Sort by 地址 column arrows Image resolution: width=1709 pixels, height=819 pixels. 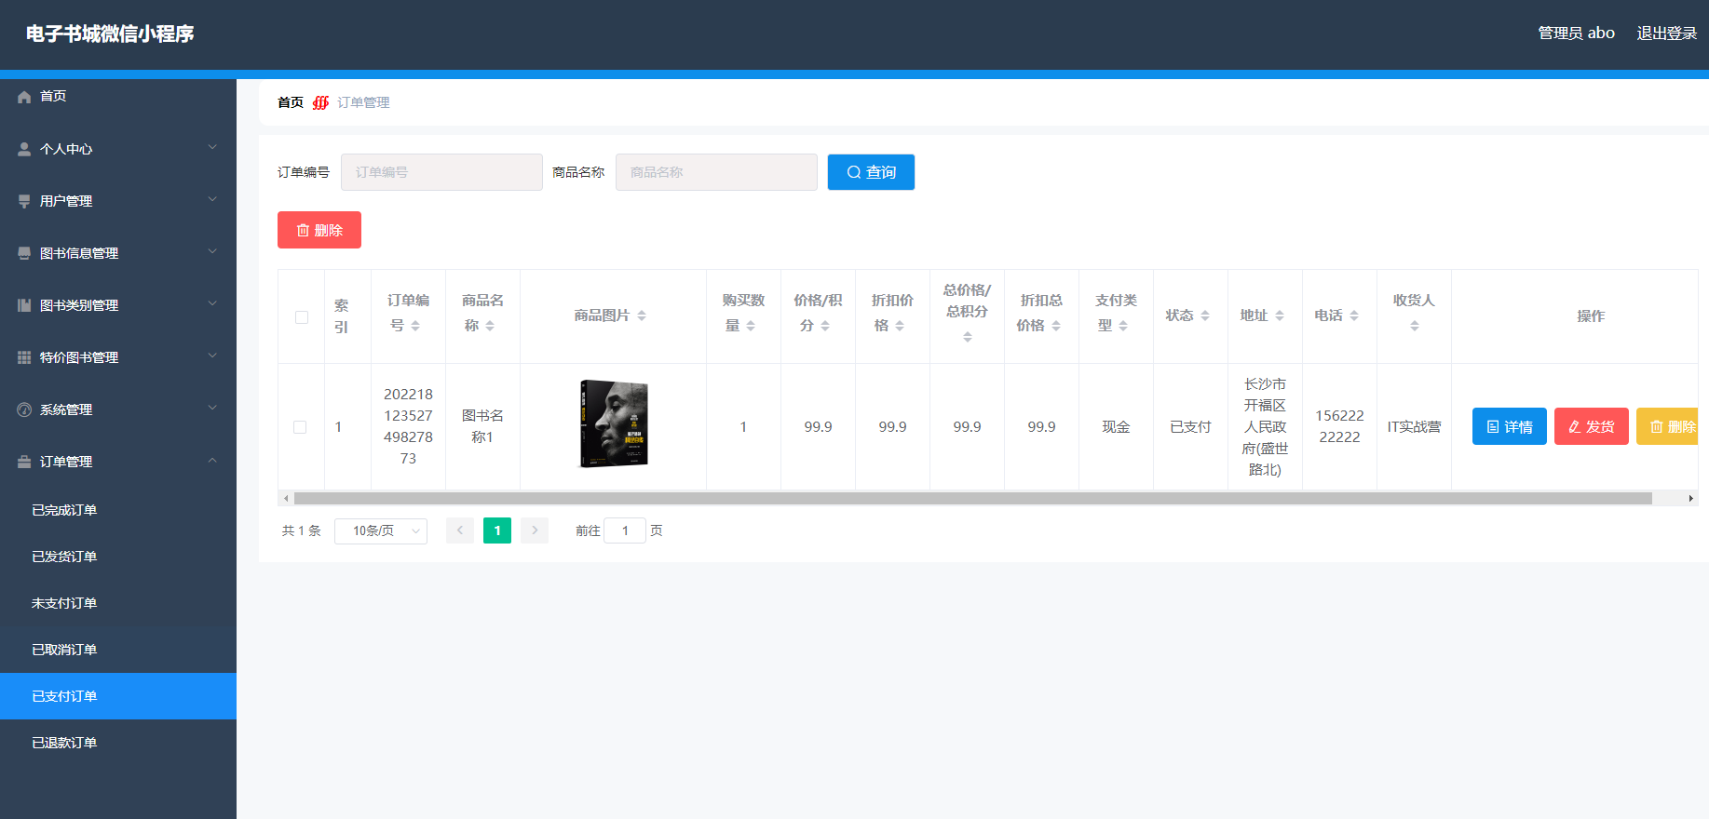point(1280,316)
